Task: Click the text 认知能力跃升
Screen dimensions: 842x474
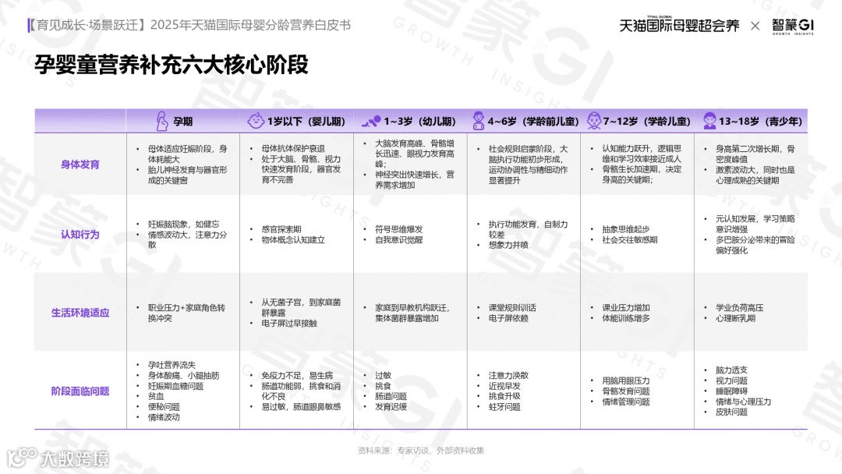Action: 625,149
